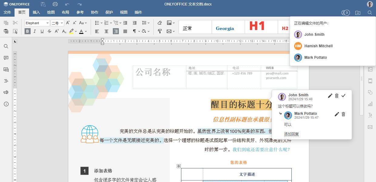Open Text Art settings in the right sidebar
The height and width of the screenshot is (182, 376).
[370, 115]
